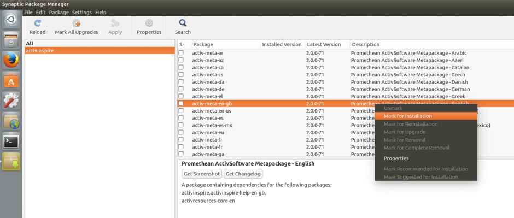Open the File menu
Image resolution: width=514 pixels, height=218 pixels.
(x=28, y=13)
